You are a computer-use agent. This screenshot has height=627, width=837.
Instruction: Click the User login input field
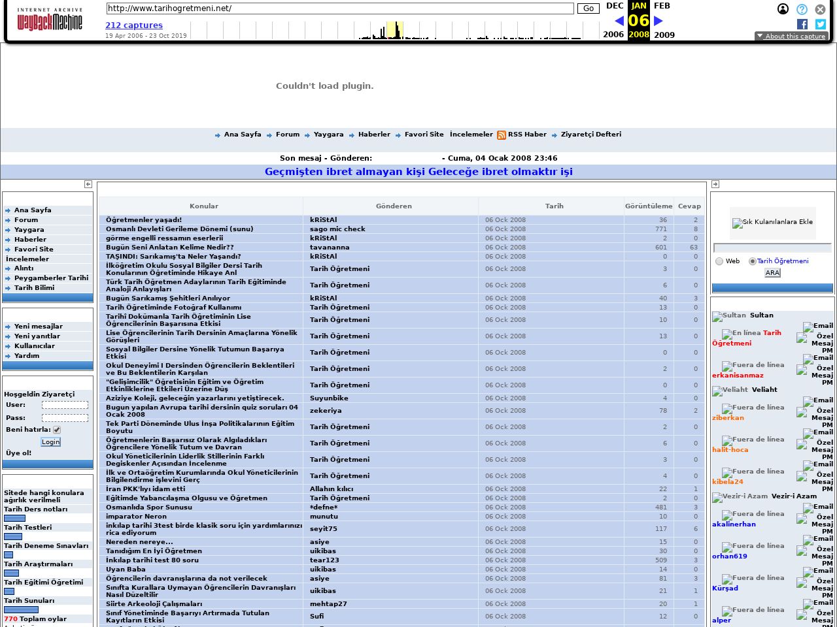coord(65,405)
